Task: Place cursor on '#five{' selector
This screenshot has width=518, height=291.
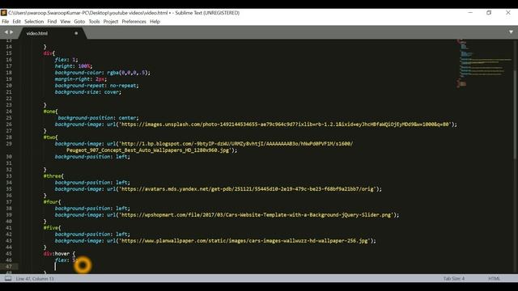Action: [52, 228]
